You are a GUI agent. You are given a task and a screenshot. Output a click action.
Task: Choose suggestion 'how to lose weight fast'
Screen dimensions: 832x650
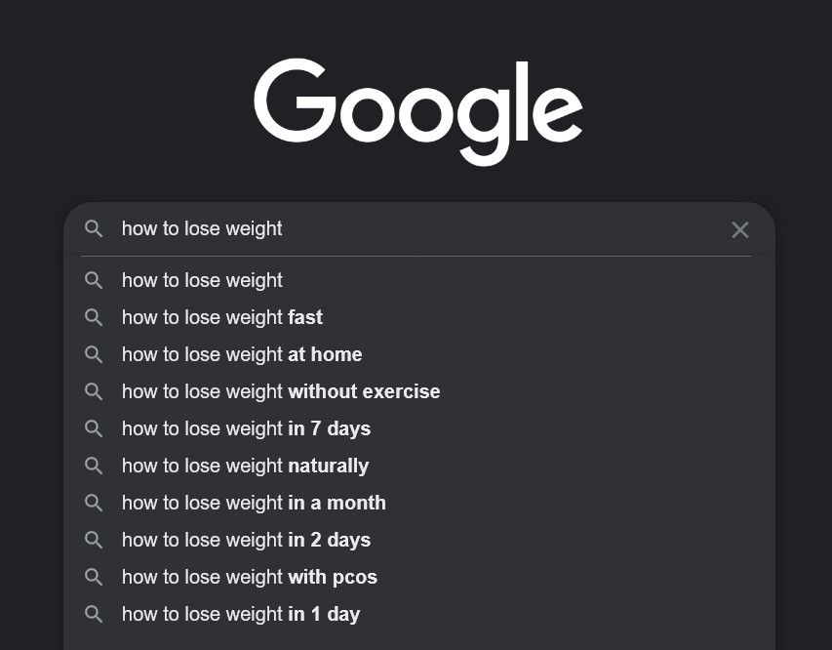pos(419,317)
